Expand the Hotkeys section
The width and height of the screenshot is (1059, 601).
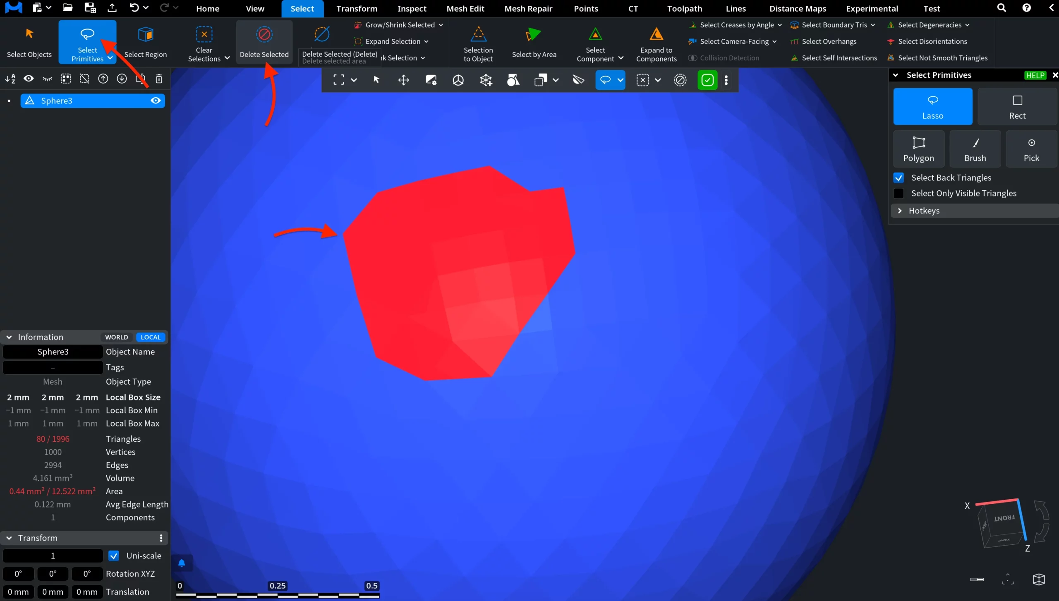pyautogui.click(x=975, y=211)
